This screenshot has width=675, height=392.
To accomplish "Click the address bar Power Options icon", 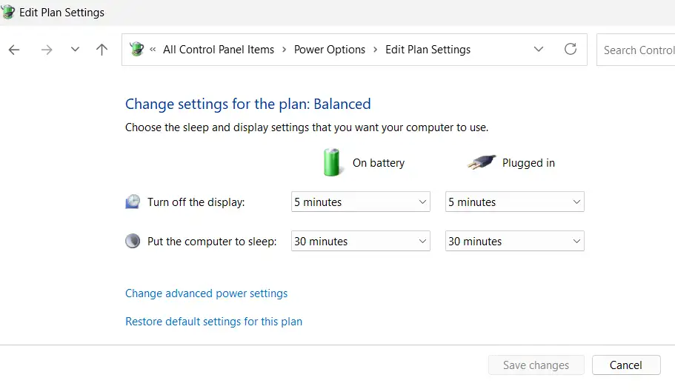I will [136, 50].
